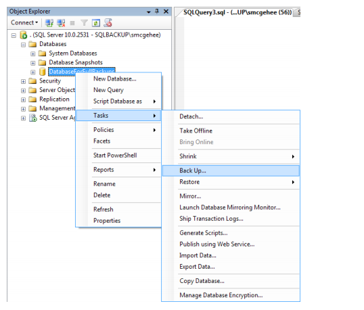Viewport: 364px width, 310px height.
Task: Choose Delete from context menu
Action: coord(118,195)
